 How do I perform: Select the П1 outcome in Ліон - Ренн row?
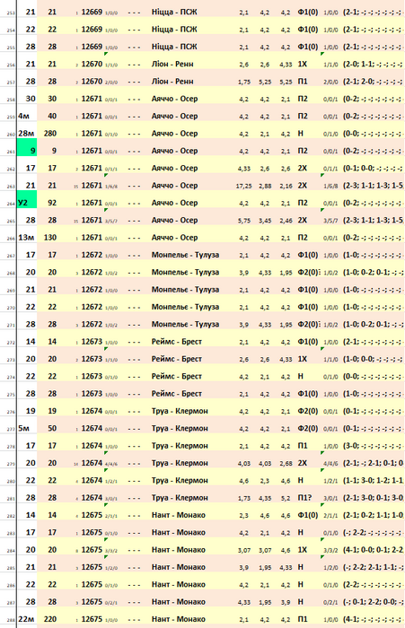coord(303,82)
